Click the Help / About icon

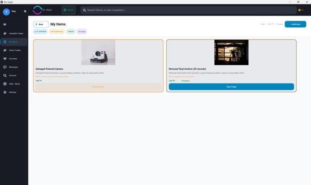click(5, 84)
